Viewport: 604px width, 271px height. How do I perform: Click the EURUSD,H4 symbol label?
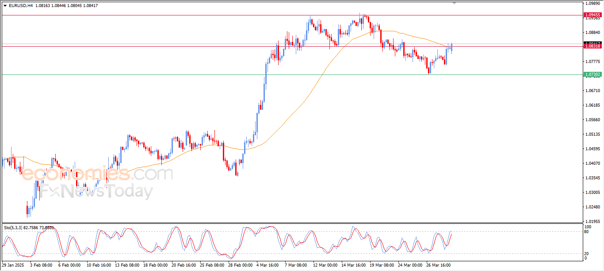pyautogui.click(x=20, y=6)
